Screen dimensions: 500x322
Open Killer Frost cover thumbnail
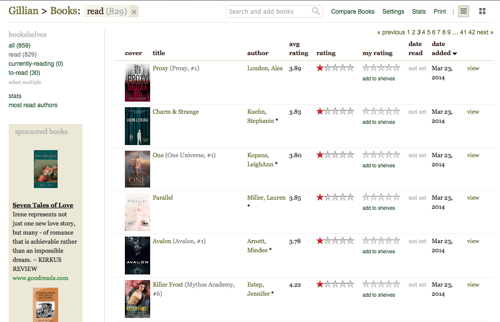pos(138,299)
